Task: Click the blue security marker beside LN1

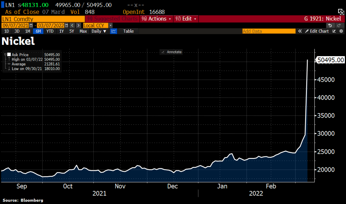Action: (3, 5)
